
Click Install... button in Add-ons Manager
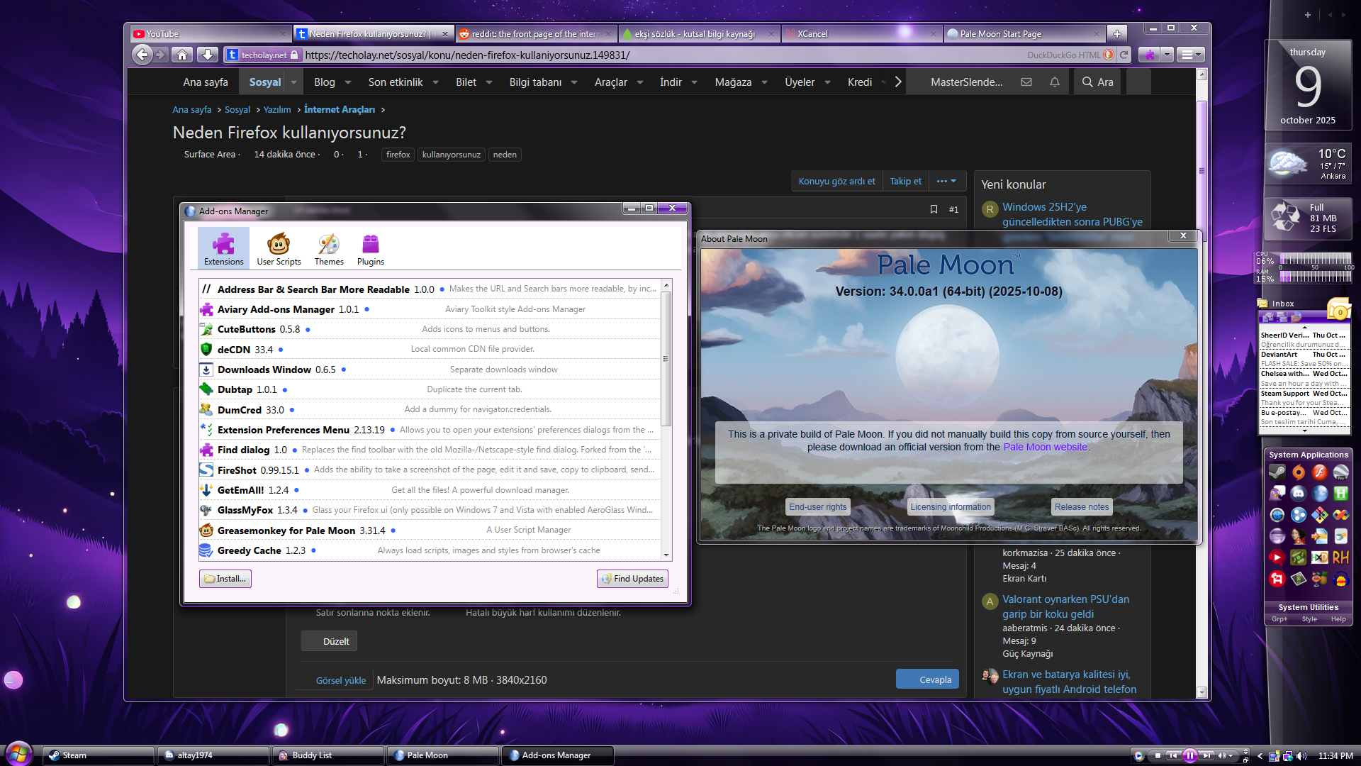[x=225, y=579]
